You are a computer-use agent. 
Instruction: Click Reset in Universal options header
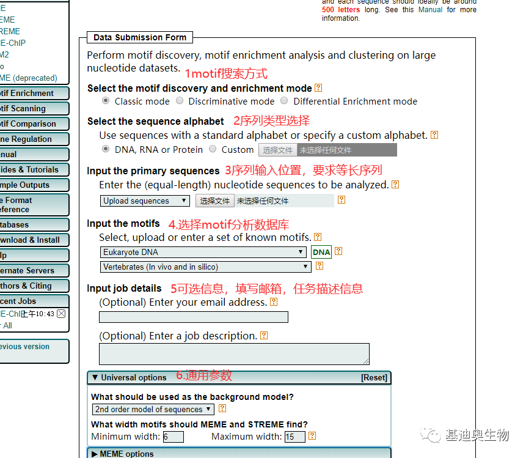click(x=374, y=377)
